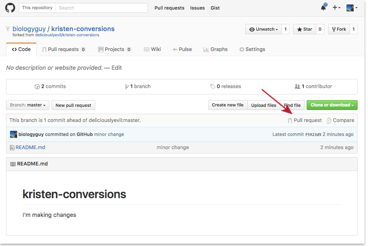The height and width of the screenshot is (246, 368).
Task: Open Gist in the top navigation
Action: pyautogui.click(x=215, y=8)
